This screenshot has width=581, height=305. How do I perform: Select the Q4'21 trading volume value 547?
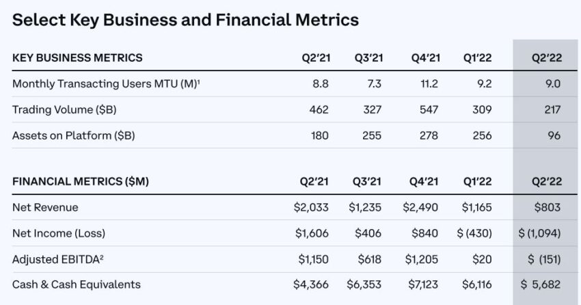click(x=429, y=109)
